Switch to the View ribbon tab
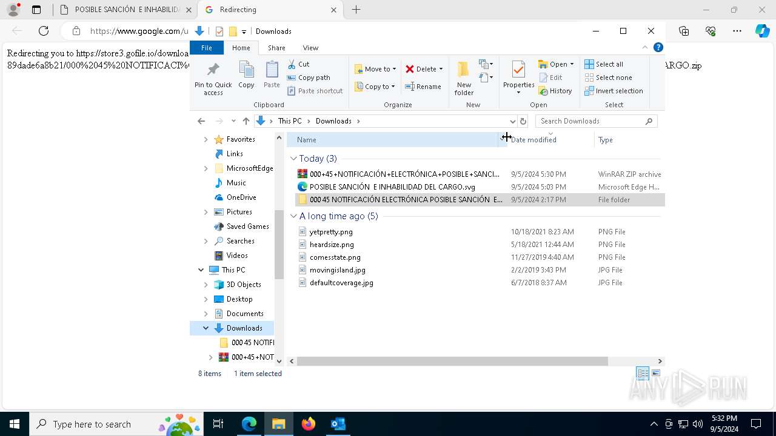 point(310,48)
